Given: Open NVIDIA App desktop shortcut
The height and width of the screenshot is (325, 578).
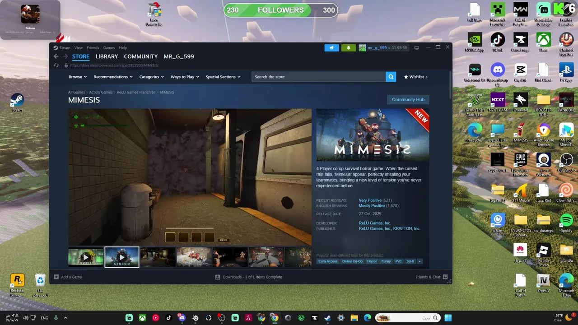Looking at the screenshot, I should (x=475, y=42).
